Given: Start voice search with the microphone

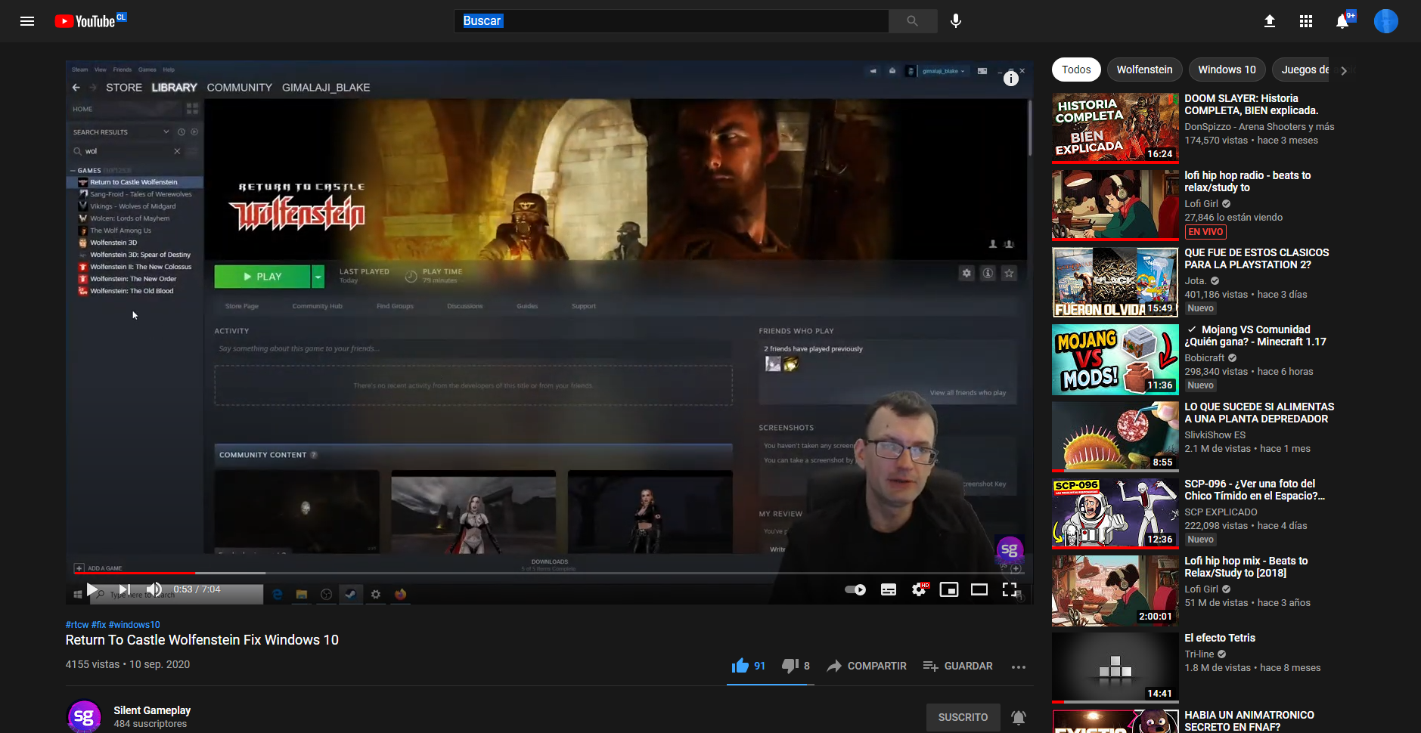Looking at the screenshot, I should (x=956, y=21).
